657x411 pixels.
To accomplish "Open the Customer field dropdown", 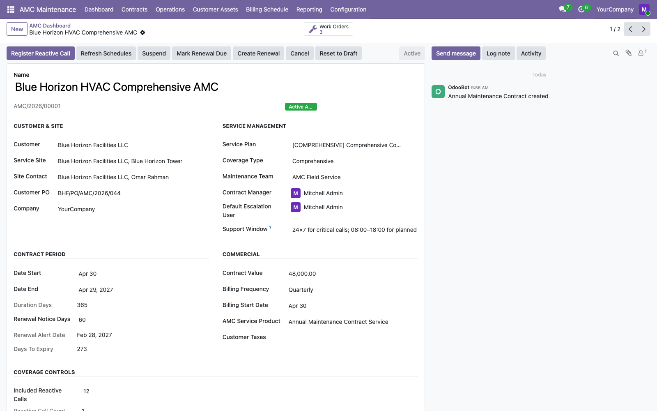I will 133,145.
